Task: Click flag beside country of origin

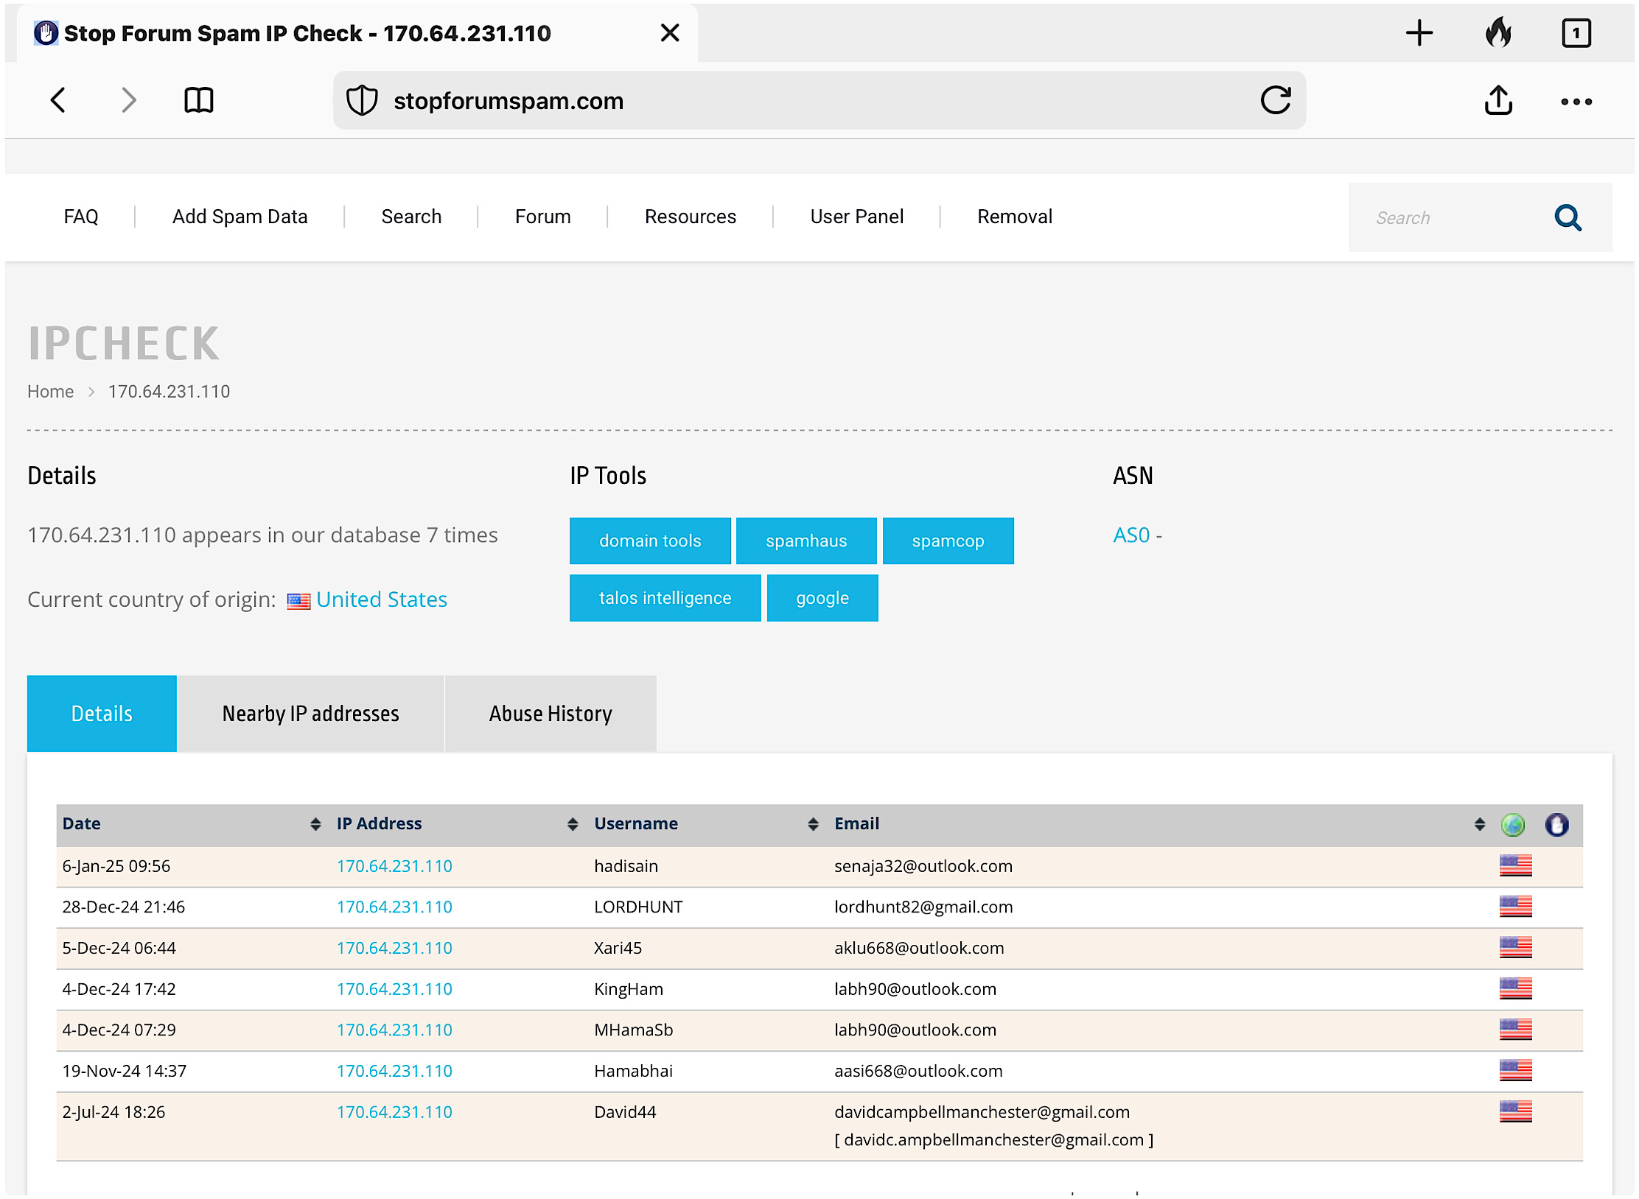Action: 298,602
